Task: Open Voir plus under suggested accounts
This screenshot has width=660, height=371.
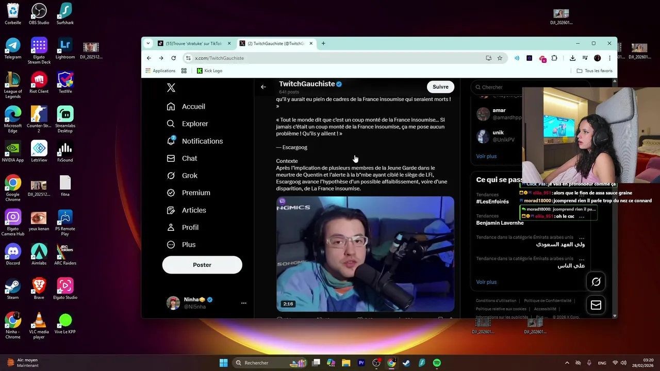Action: (x=486, y=156)
